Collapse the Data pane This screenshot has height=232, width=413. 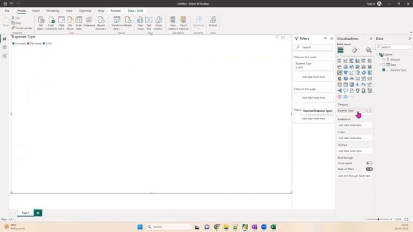[410, 39]
